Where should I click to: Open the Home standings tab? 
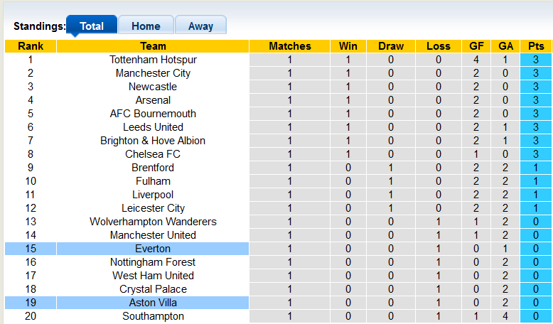[146, 26]
